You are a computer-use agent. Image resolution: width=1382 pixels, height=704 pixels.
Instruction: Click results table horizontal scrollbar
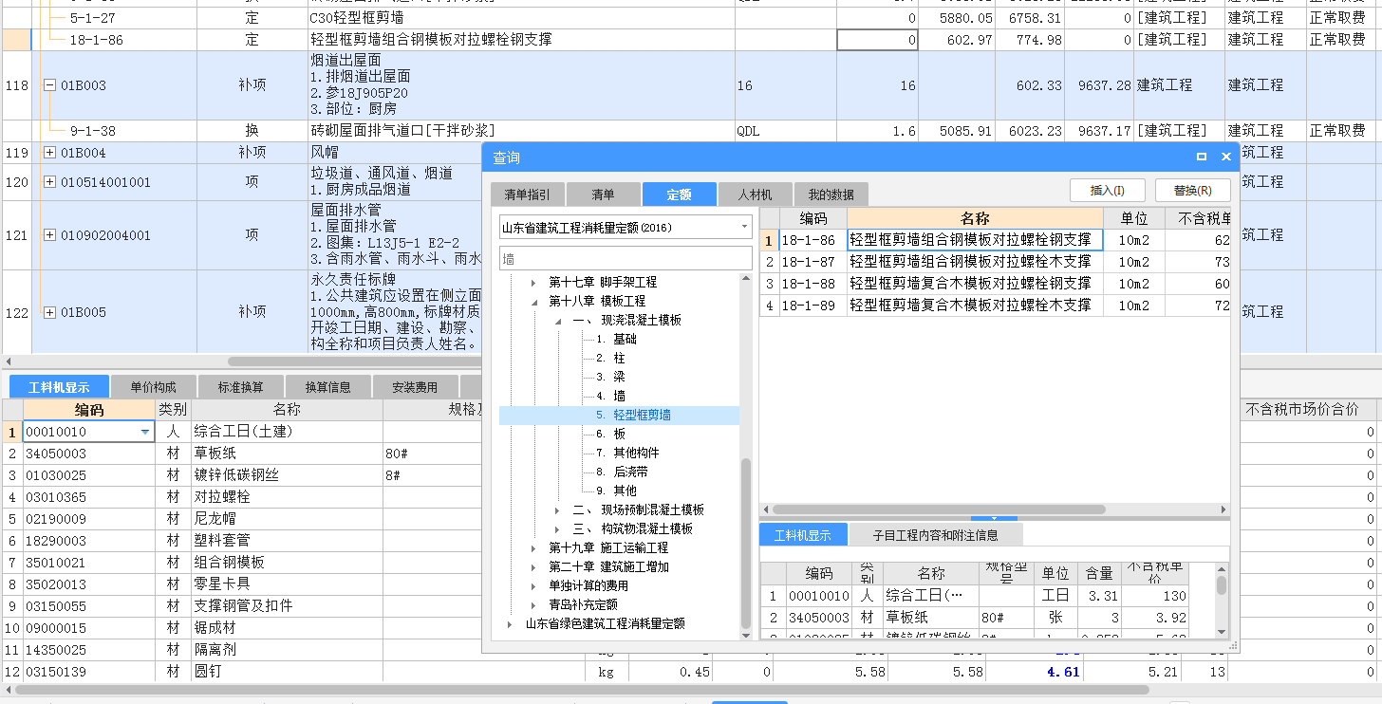[x=939, y=509]
